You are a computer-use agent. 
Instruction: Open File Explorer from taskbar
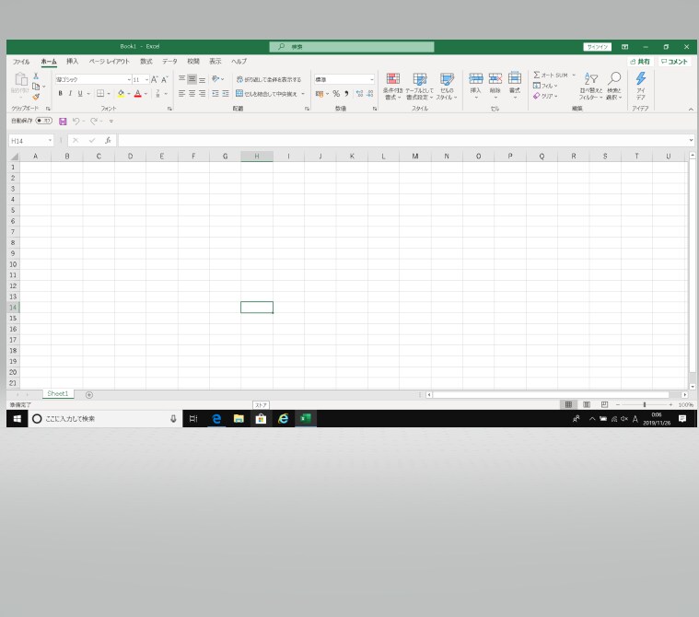(x=239, y=419)
